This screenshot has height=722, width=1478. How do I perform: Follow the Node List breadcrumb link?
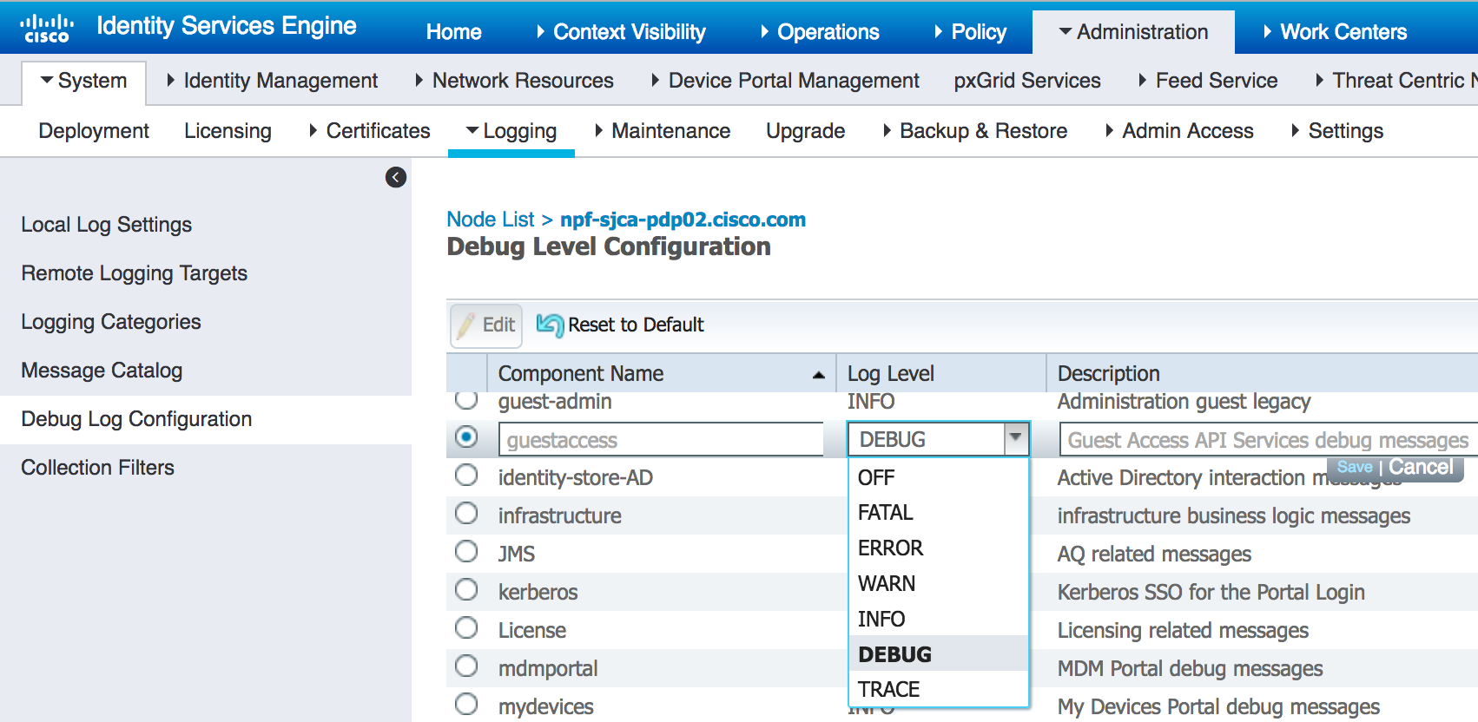pos(491,220)
